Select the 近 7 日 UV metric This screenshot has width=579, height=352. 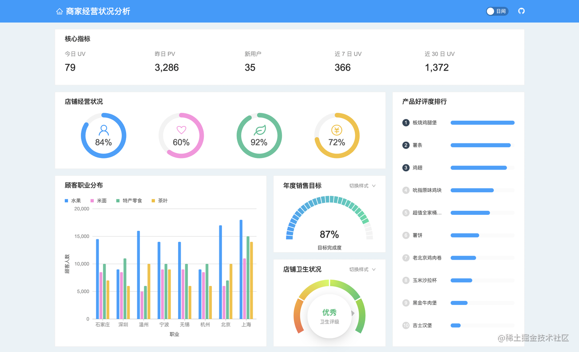pyautogui.click(x=348, y=62)
